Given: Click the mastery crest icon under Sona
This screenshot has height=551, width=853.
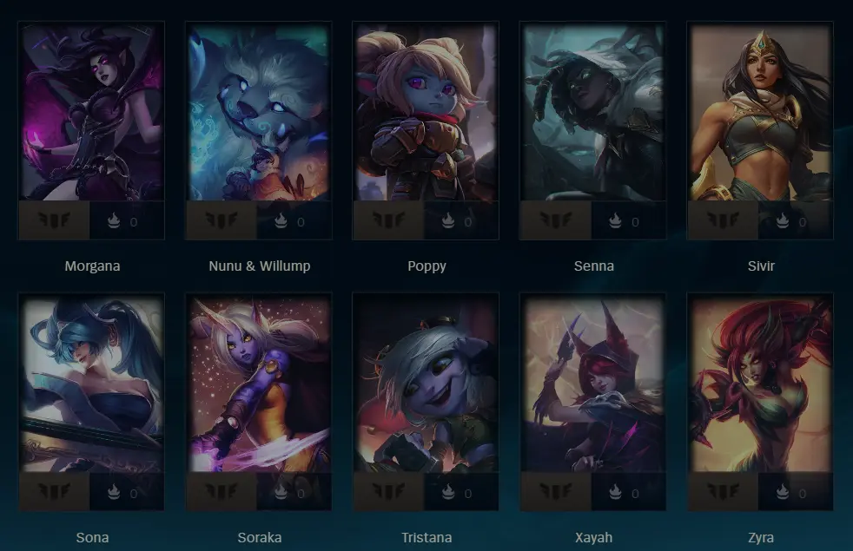Looking at the screenshot, I should click(x=55, y=492).
